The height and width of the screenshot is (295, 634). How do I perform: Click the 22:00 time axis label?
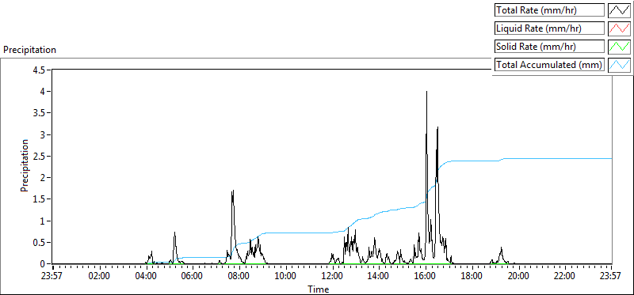[x=565, y=277]
